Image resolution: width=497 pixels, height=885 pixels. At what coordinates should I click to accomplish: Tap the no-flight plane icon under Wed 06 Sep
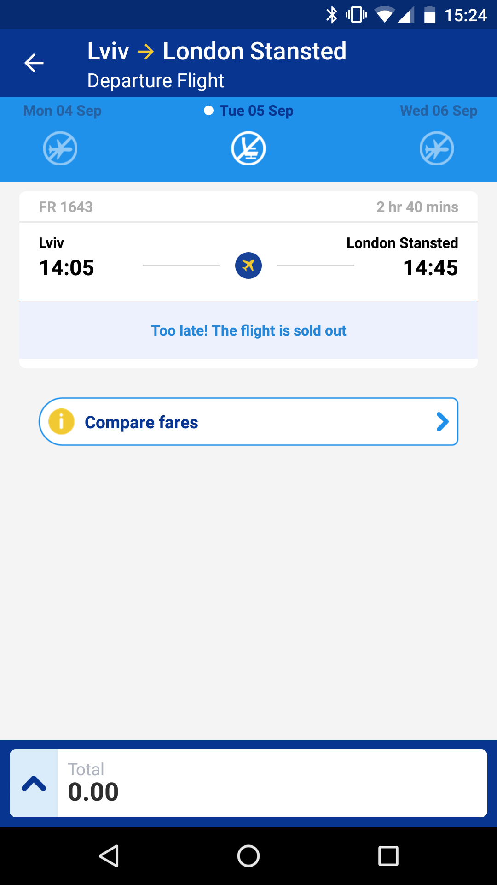pos(437,148)
